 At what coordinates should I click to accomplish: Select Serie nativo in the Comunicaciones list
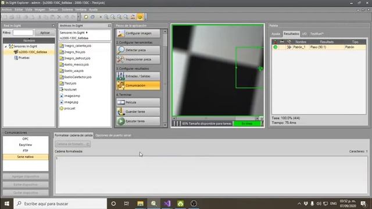click(x=26, y=157)
